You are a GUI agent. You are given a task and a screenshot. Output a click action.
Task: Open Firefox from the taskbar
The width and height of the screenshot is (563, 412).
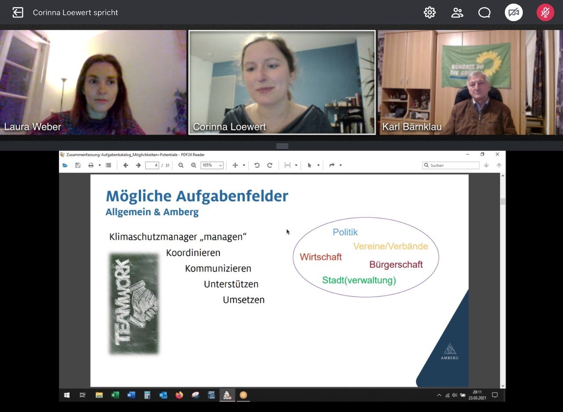coord(179,395)
